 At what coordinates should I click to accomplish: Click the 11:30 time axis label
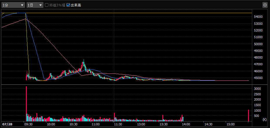tap(118, 125)
